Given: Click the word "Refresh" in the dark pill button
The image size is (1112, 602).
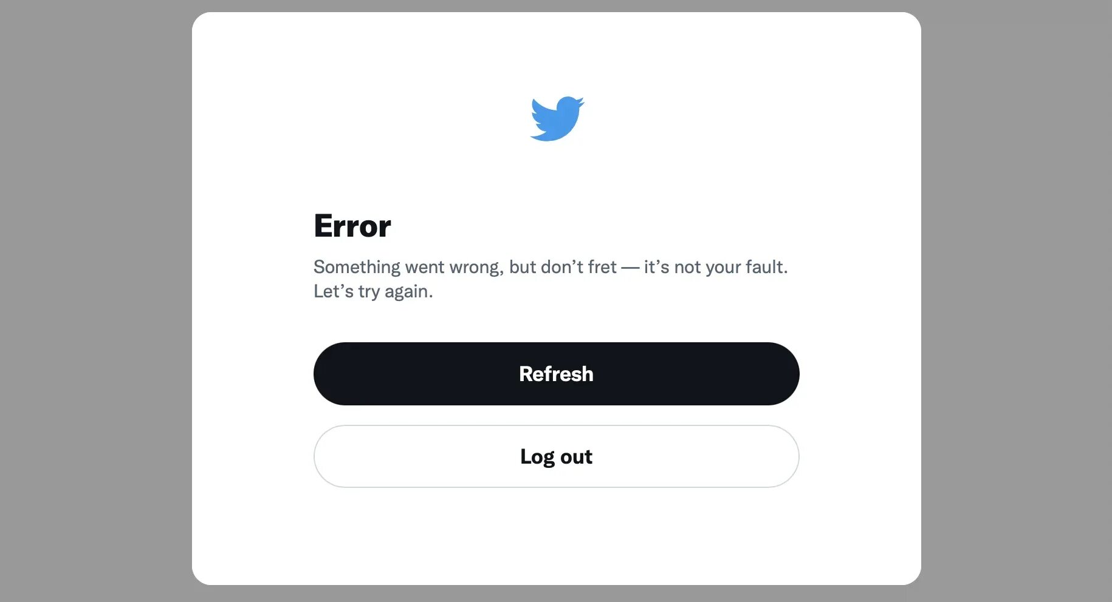Looking at the screenshot, I should pos(556,374).
